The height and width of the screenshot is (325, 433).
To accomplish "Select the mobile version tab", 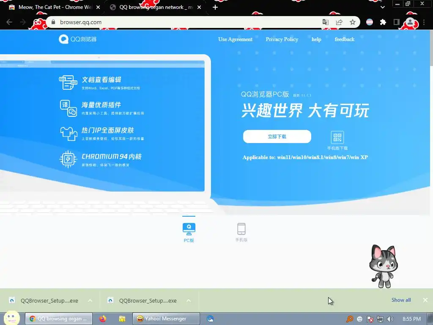I will tap(241, 232).
